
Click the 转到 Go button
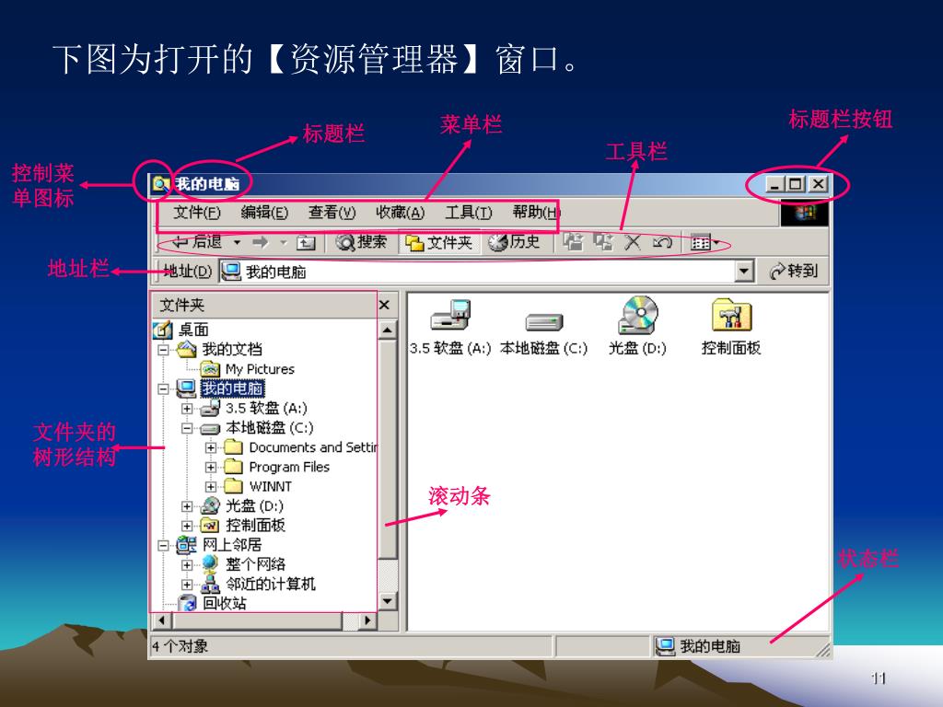point(794,272)
